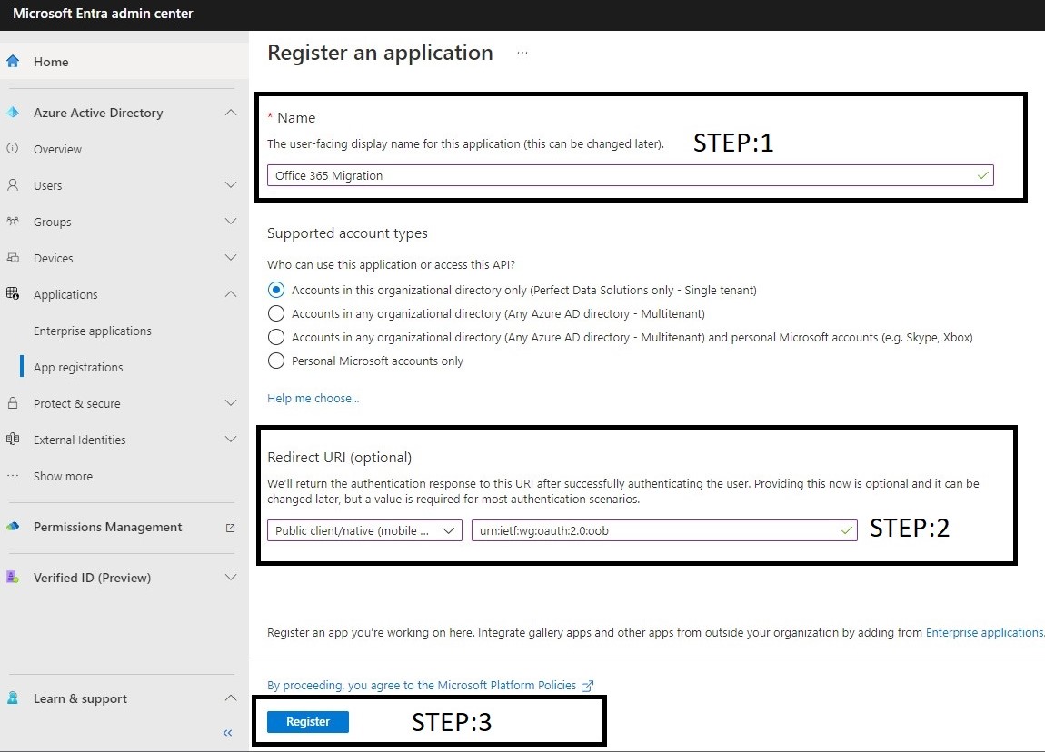Go to Home in the sidebar
Screen dimensions: 1045x752
(51, 62)
